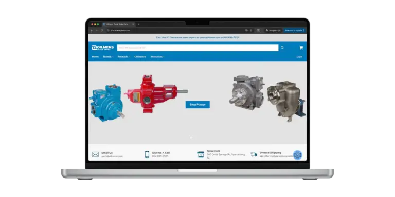Click the phone number in the top banner
Screen dimensions: 395x197
(231, 37)
